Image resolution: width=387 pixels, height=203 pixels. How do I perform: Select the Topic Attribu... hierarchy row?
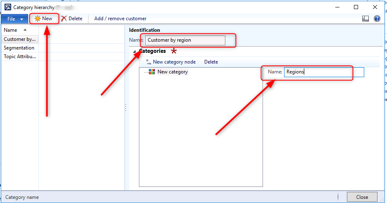(x=20, y=57)
